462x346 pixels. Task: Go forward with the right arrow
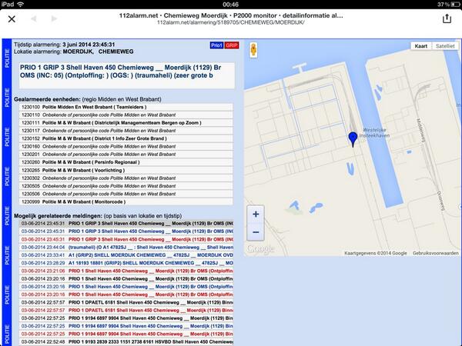point(54,18)
